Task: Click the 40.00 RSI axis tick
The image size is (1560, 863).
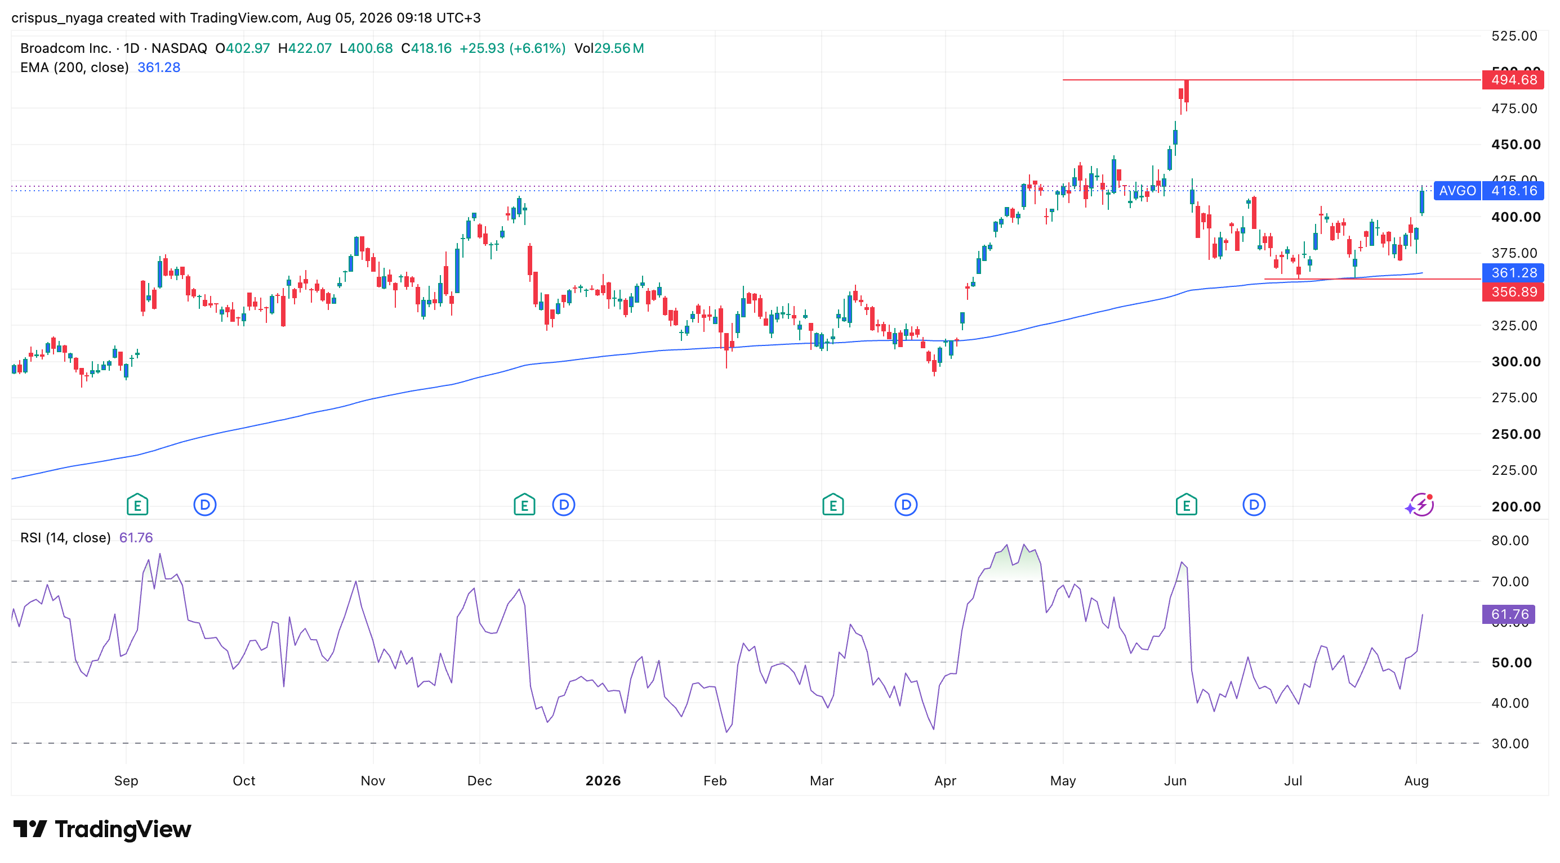Action: click(x=1510, y=703)
